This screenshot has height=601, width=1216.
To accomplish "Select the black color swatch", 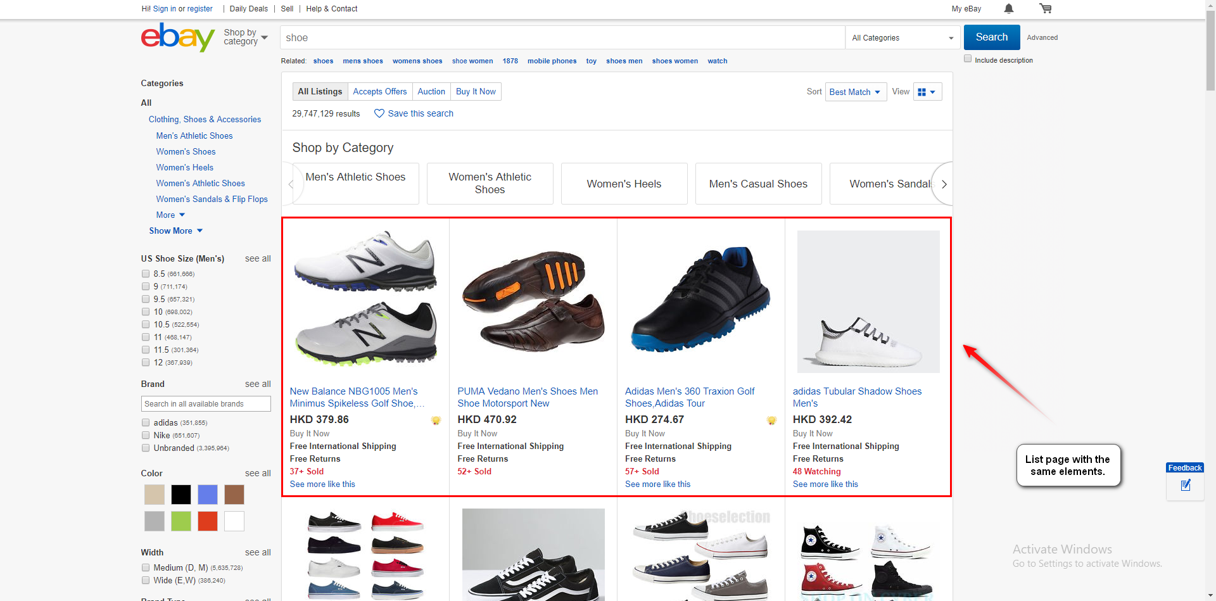I will pos(181,495).
